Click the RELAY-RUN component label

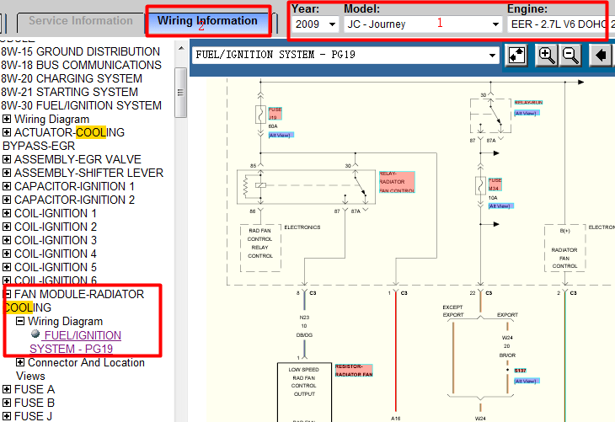(x=528, y=103)
